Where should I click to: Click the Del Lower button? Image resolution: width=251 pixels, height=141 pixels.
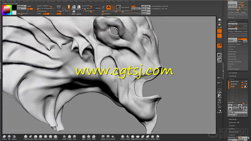pos(232,29)
